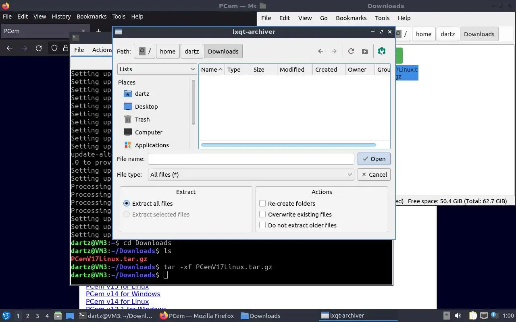Screen dimensions: 516x322
Task: Click the file list horizontal scrollbar
Action: (x=288, y=145)
